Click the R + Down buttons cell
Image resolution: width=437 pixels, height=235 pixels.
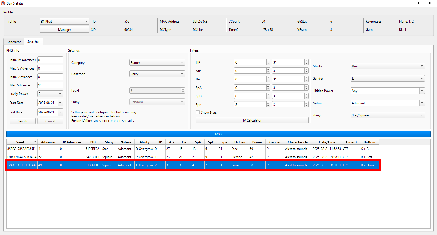[x=369, y=165]
